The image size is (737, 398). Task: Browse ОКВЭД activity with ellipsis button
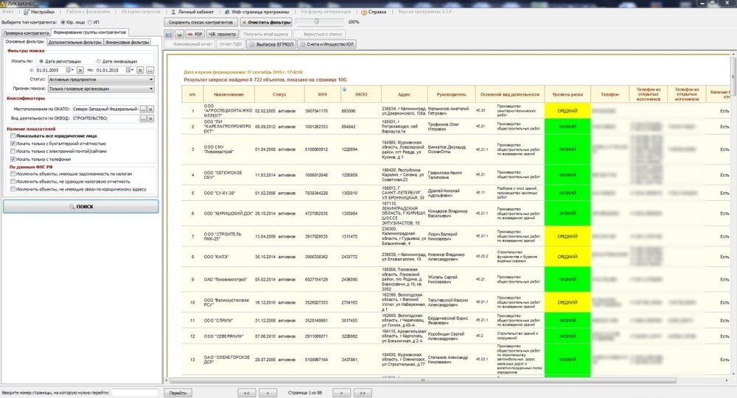pos(144,118)
